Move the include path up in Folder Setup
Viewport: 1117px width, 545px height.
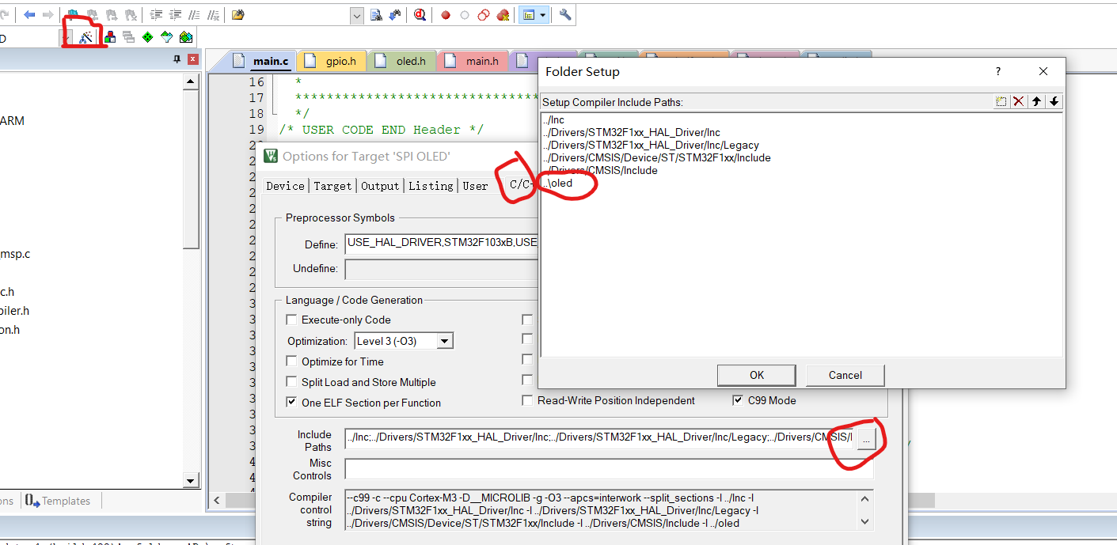tap(1036, 101)
